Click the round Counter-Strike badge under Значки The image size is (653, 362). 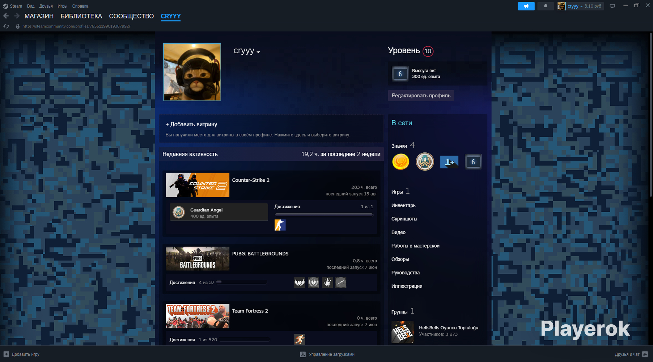pos(425,161)
